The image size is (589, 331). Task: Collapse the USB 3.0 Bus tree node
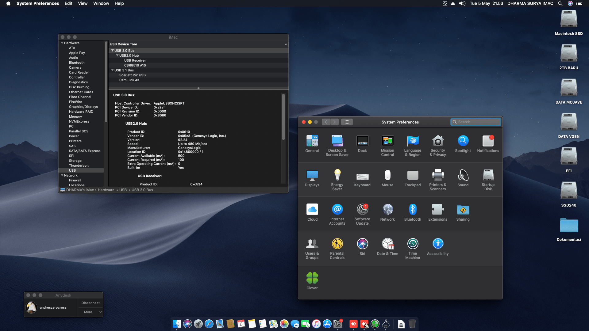[x=112, y=51]
